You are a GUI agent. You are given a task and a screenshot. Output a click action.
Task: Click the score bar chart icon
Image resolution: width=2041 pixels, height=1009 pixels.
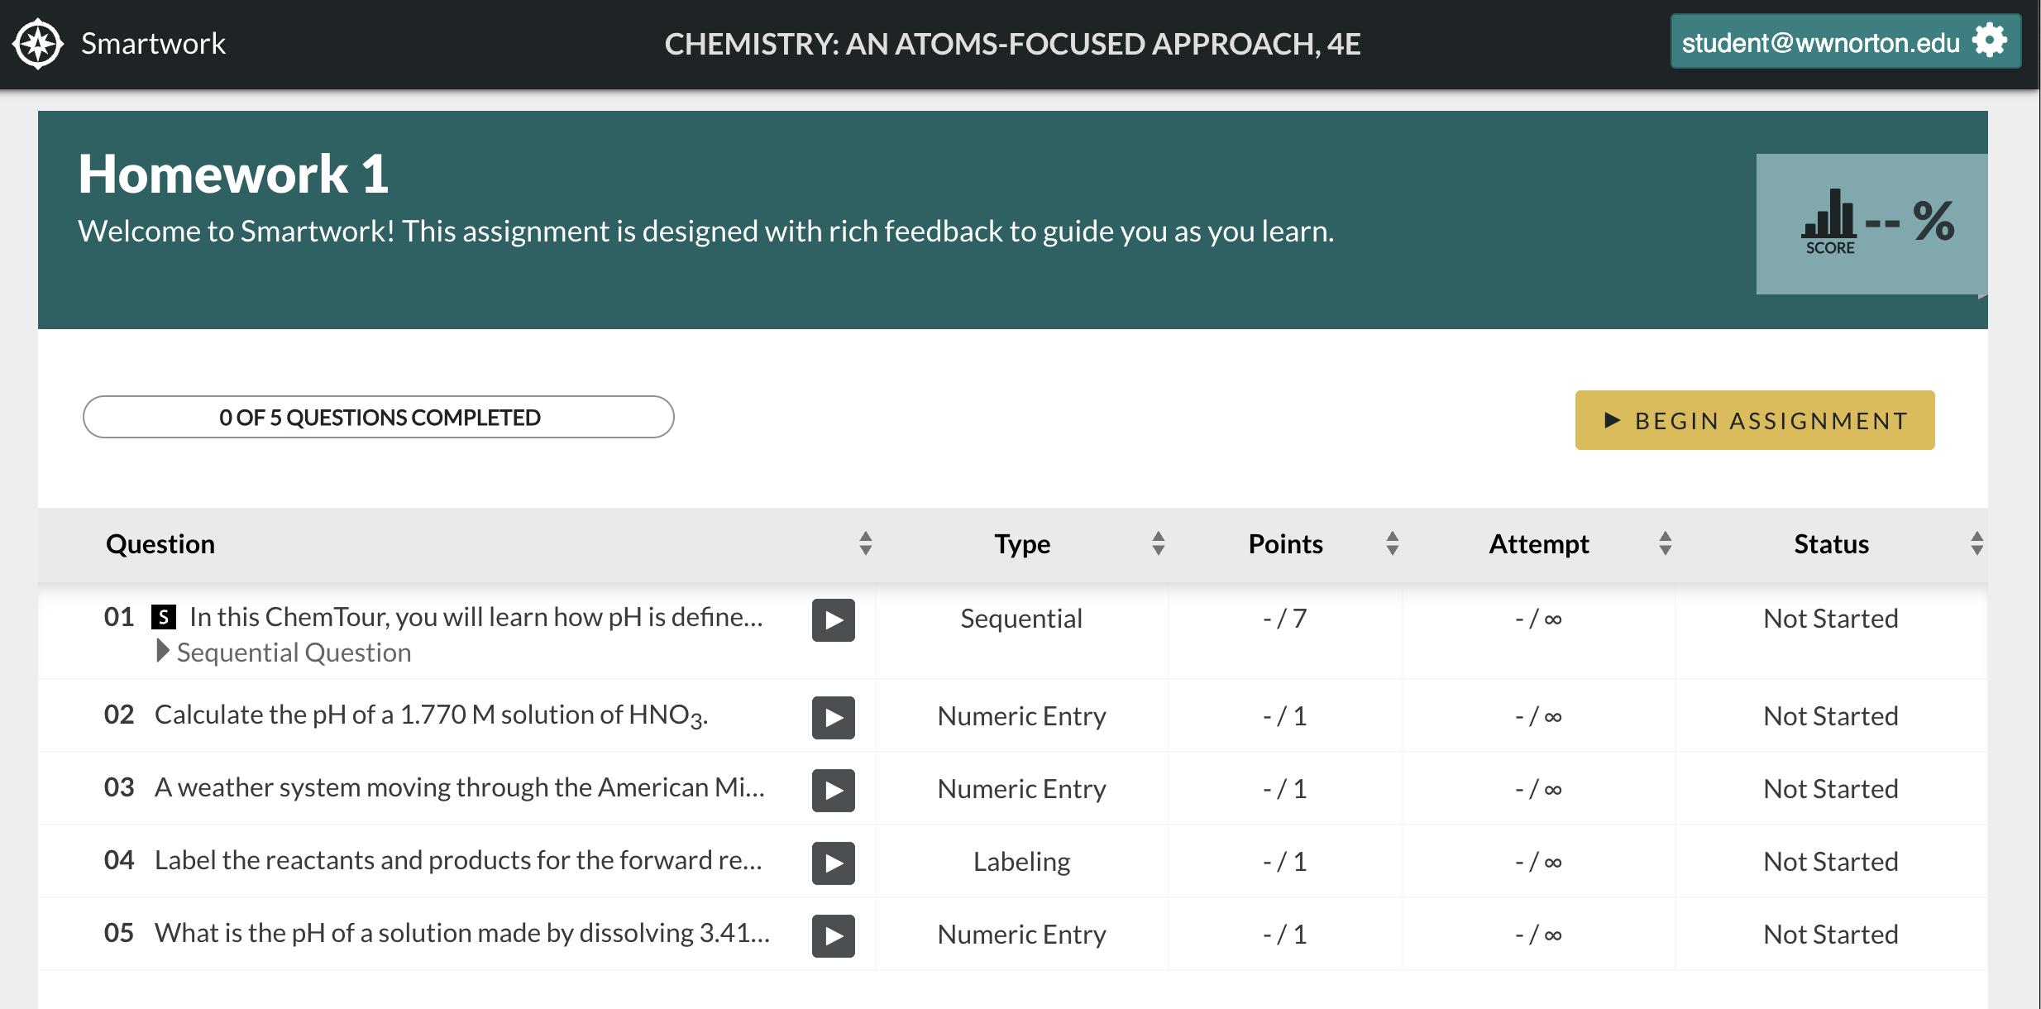[1829, 215]
